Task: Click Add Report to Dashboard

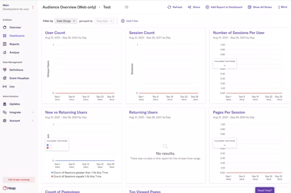Action: point(224,7)
